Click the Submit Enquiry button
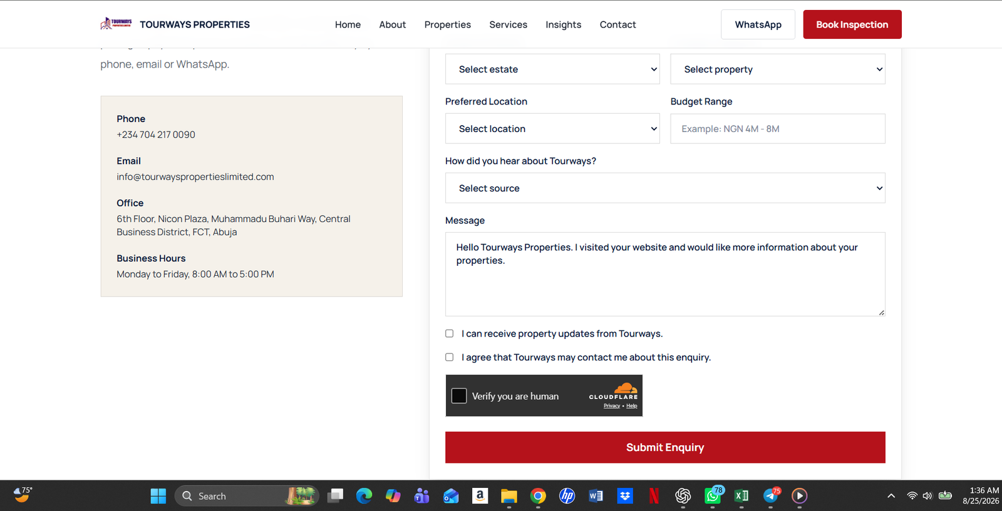The height and width of the screenshot is (511, 1002). 665,447
